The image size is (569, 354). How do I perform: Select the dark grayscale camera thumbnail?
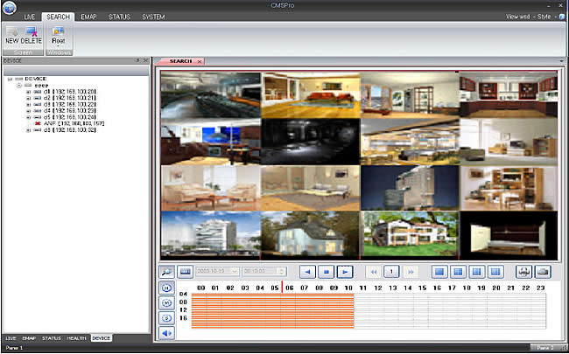(310, 142)
